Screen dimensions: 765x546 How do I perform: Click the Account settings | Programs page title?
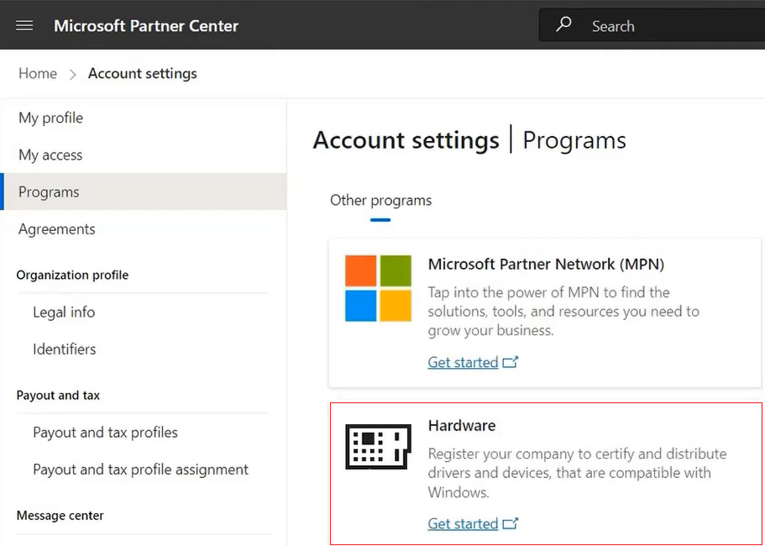(469, 140)
